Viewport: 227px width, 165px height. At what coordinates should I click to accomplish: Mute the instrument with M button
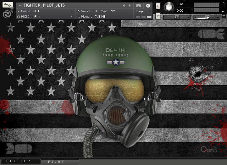(x=158, y=16)
